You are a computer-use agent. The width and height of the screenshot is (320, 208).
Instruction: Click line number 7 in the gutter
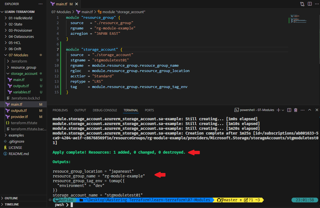click(x=57, y=49)
